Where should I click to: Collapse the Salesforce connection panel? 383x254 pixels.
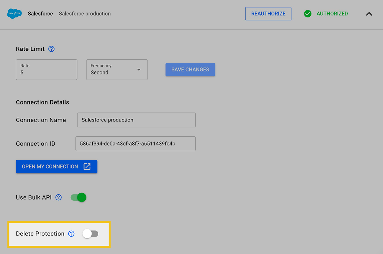[x=369, y=14]
